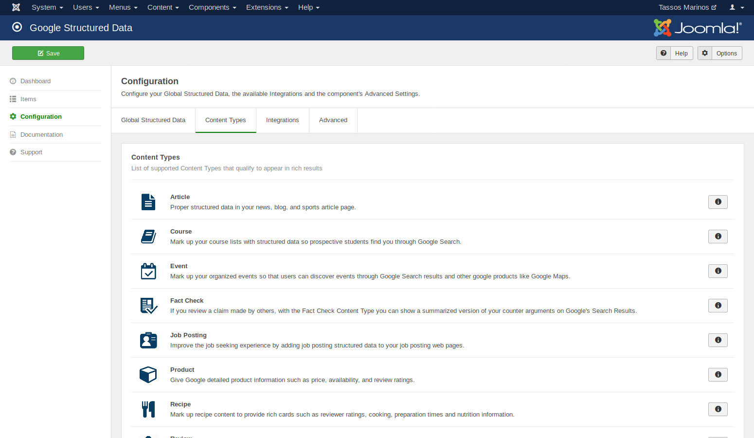
Task: Show info for the Fact Check content type
Action: point(718,306)
